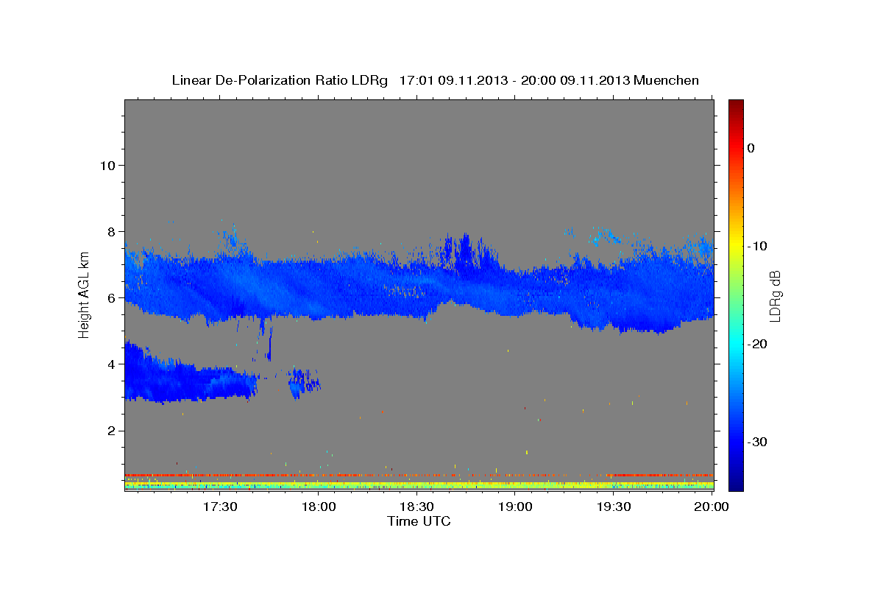
Task: Click the 18:00 time tick label
Action: tap(319, 507)
